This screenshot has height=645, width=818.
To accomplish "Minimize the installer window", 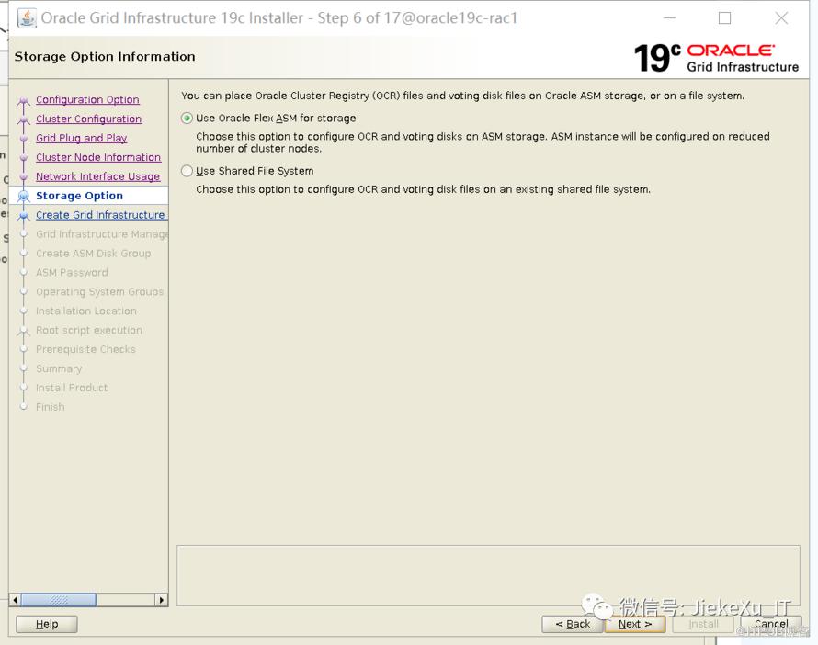I will (x=670, y=18).
